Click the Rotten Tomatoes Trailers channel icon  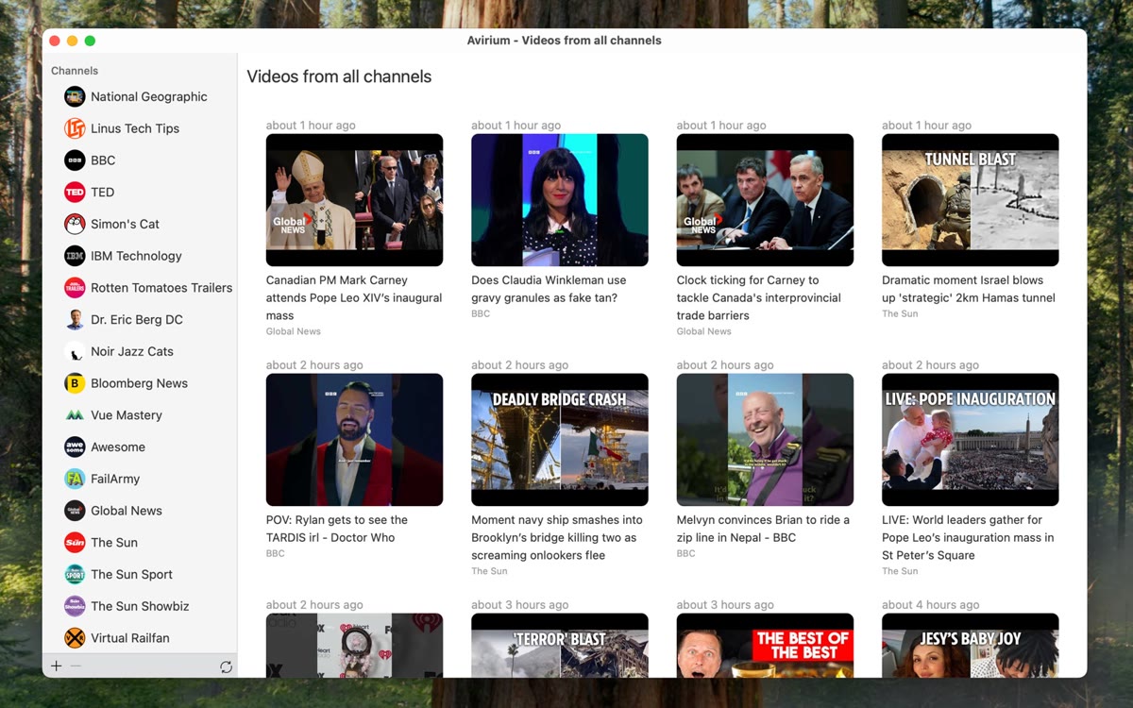75,288
